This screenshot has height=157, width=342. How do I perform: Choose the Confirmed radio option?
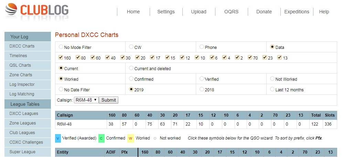click(x=131, y=79)
